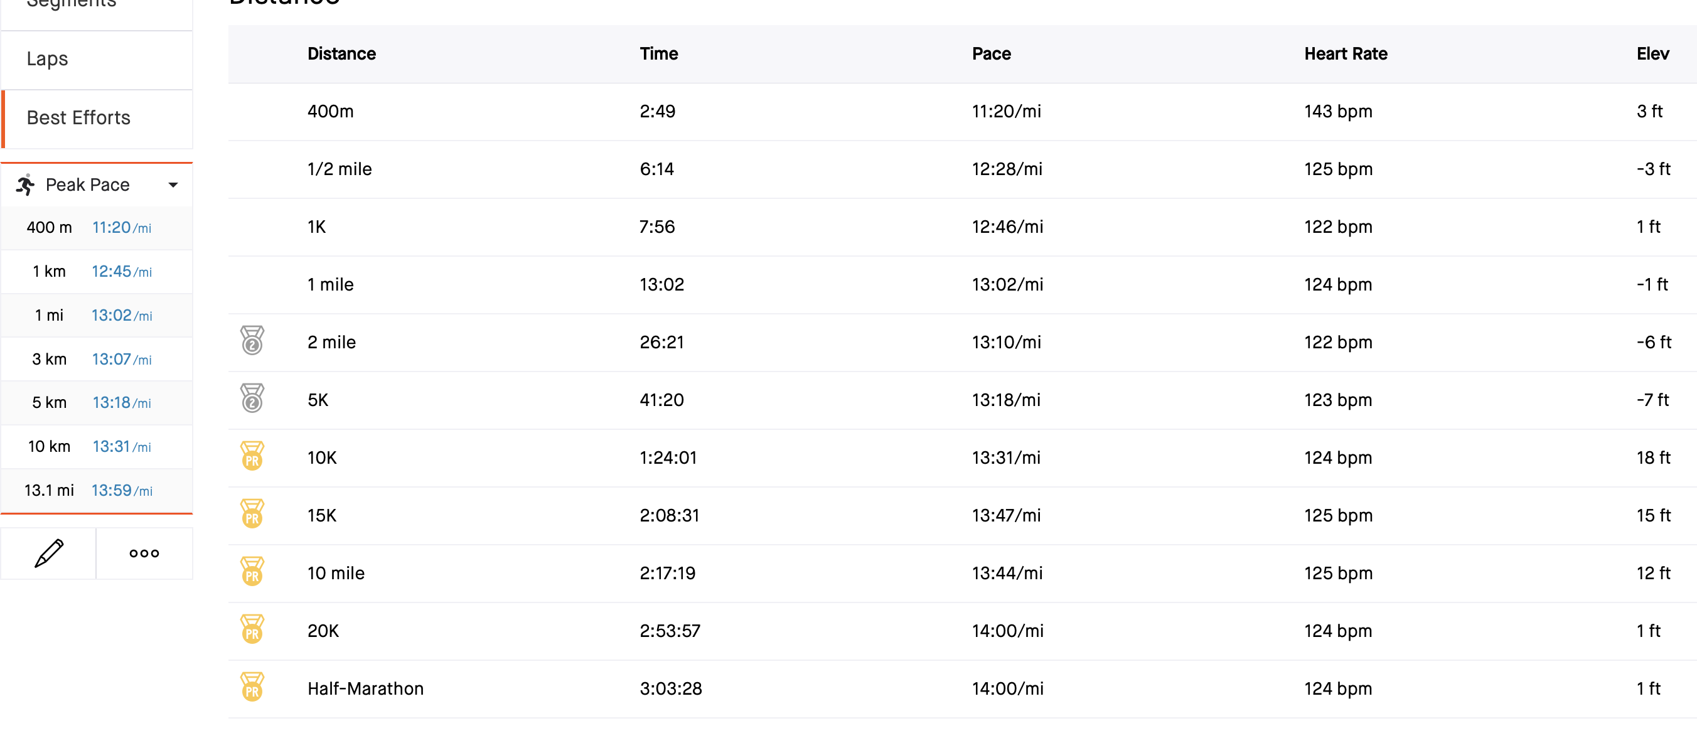This screenshot has height=738, width=1697.
Task: Select the 1 mile best effort row
Action: coord(962,285)
